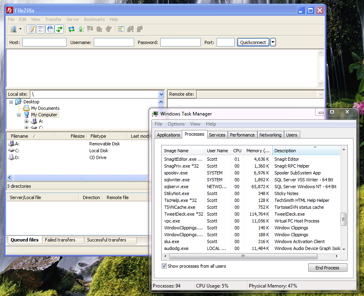364x296 pixels.
Task: Select the My Computer icon in tree
Action: [x=27, y=115]
